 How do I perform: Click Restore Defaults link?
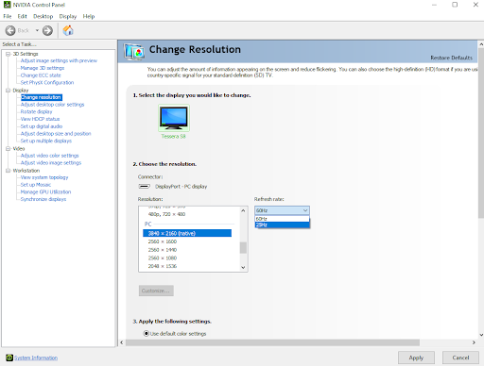[451, 58]
